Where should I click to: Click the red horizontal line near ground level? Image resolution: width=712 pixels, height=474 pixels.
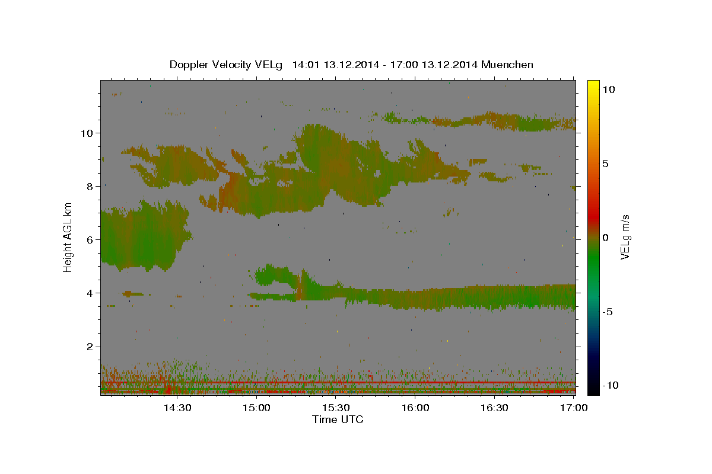click(x=338, y=383)
